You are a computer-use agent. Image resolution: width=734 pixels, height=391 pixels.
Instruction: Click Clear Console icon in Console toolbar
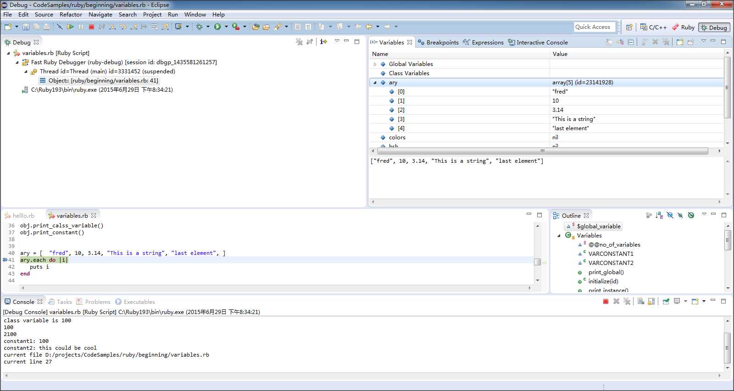coord(641,301)
